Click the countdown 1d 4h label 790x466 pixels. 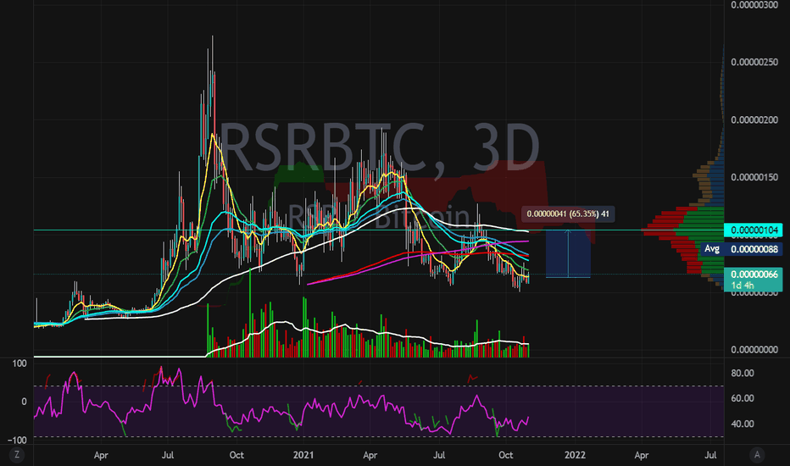click(743, 286)
